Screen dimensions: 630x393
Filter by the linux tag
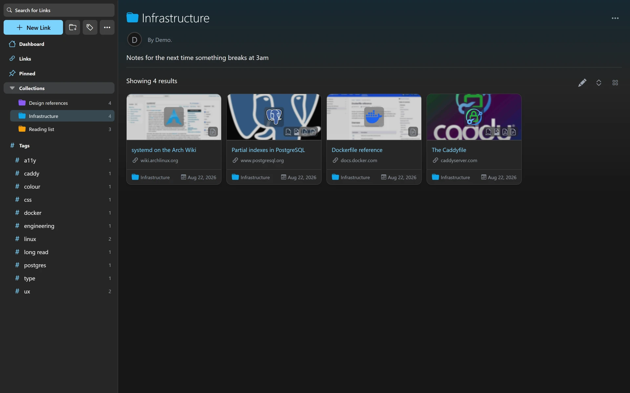click(x=62, y=239)
